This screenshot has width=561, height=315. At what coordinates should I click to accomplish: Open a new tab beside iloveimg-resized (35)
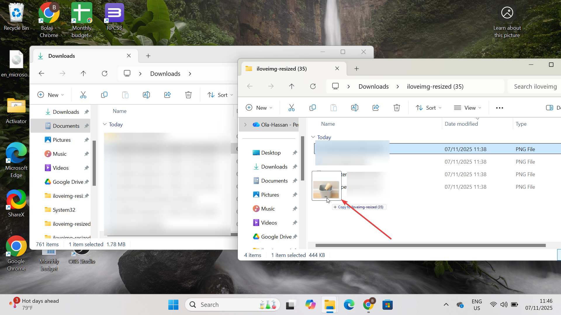click(356, 69)
